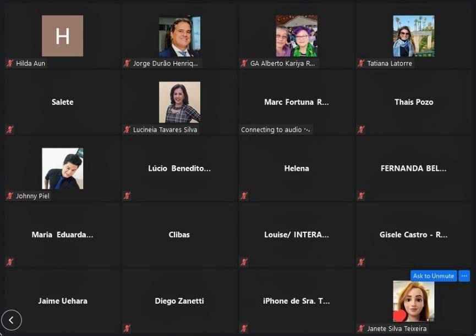
Task: Select Hilda Aun's letter H avatar
Action: [63, 36]
